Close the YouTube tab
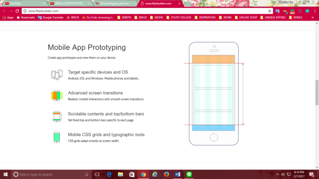This screenshot has width=319, height=179. [44, 3]
